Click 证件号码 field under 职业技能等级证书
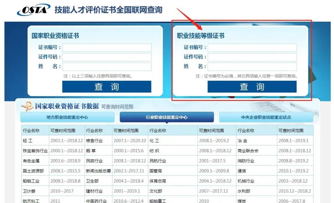334x203 pixels. pyautogui.click(x=252, y=57)
